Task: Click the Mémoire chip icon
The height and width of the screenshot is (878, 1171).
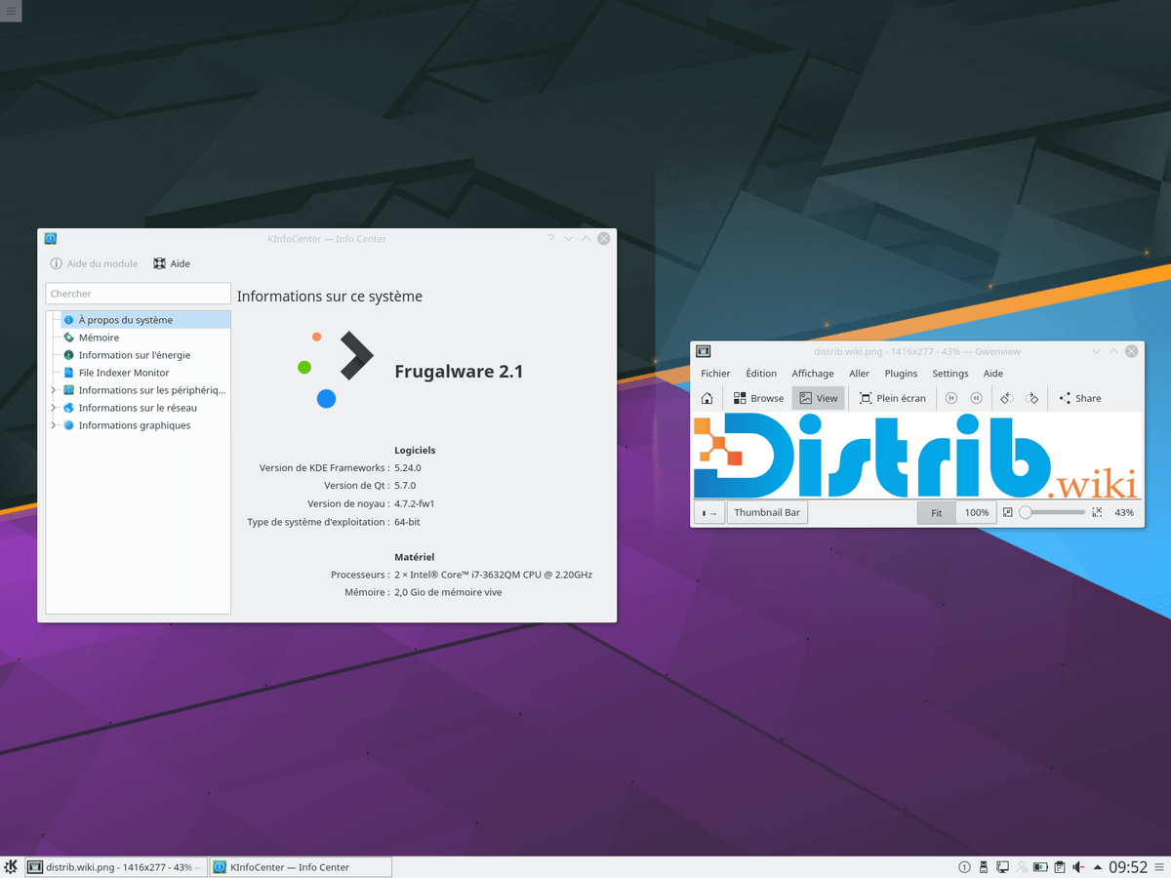Action: [x=69, y=338]
